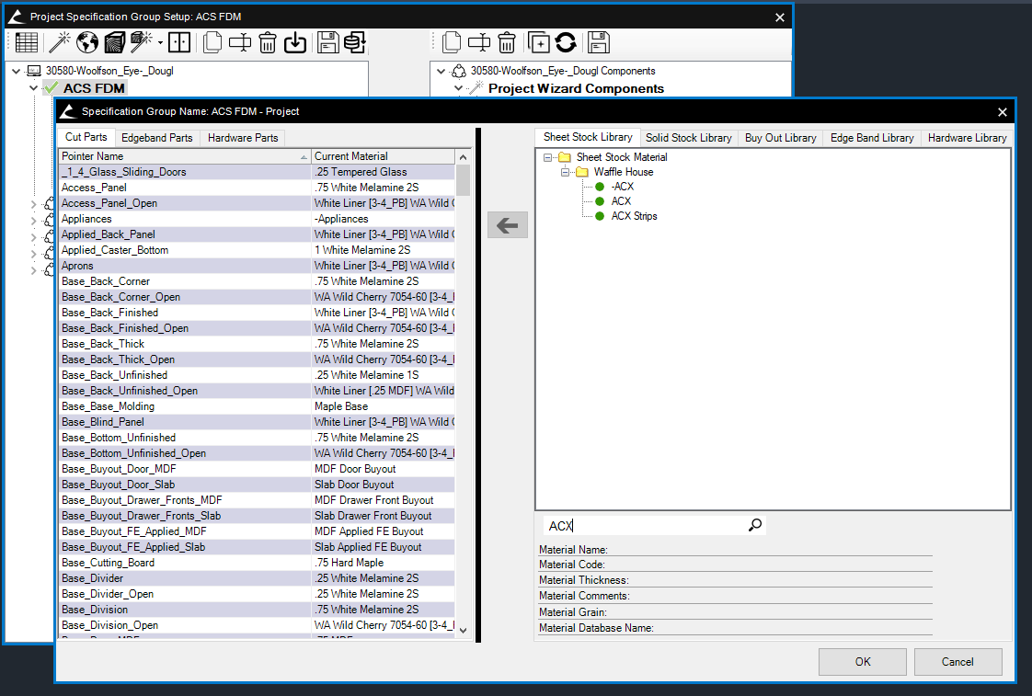The width and height of the screenshot is (1032, 696).
Task: Select the Base_Buyout_Door_MDF row
Action: click(257, 469)
